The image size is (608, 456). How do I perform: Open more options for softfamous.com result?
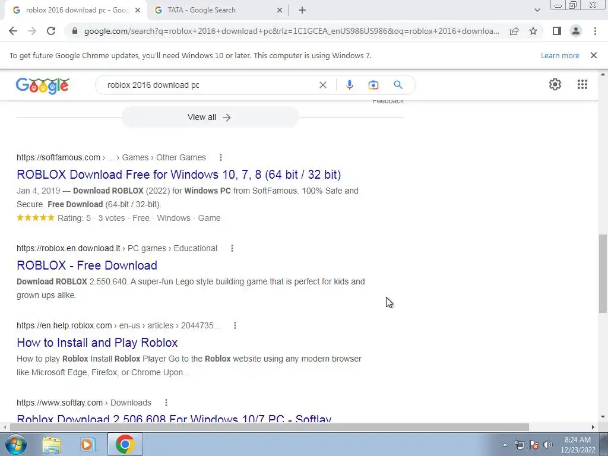click(221, 157)
